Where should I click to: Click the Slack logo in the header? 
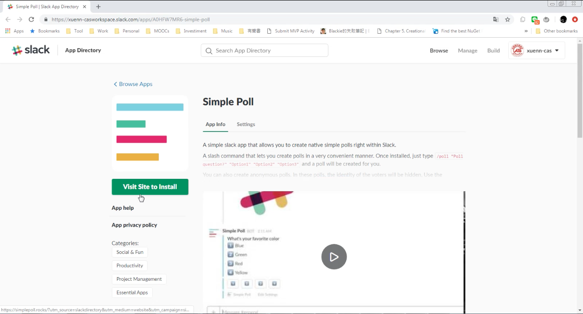pos(31,51)
